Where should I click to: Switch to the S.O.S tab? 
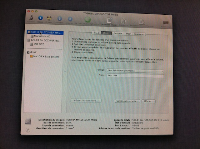(96, 33)
